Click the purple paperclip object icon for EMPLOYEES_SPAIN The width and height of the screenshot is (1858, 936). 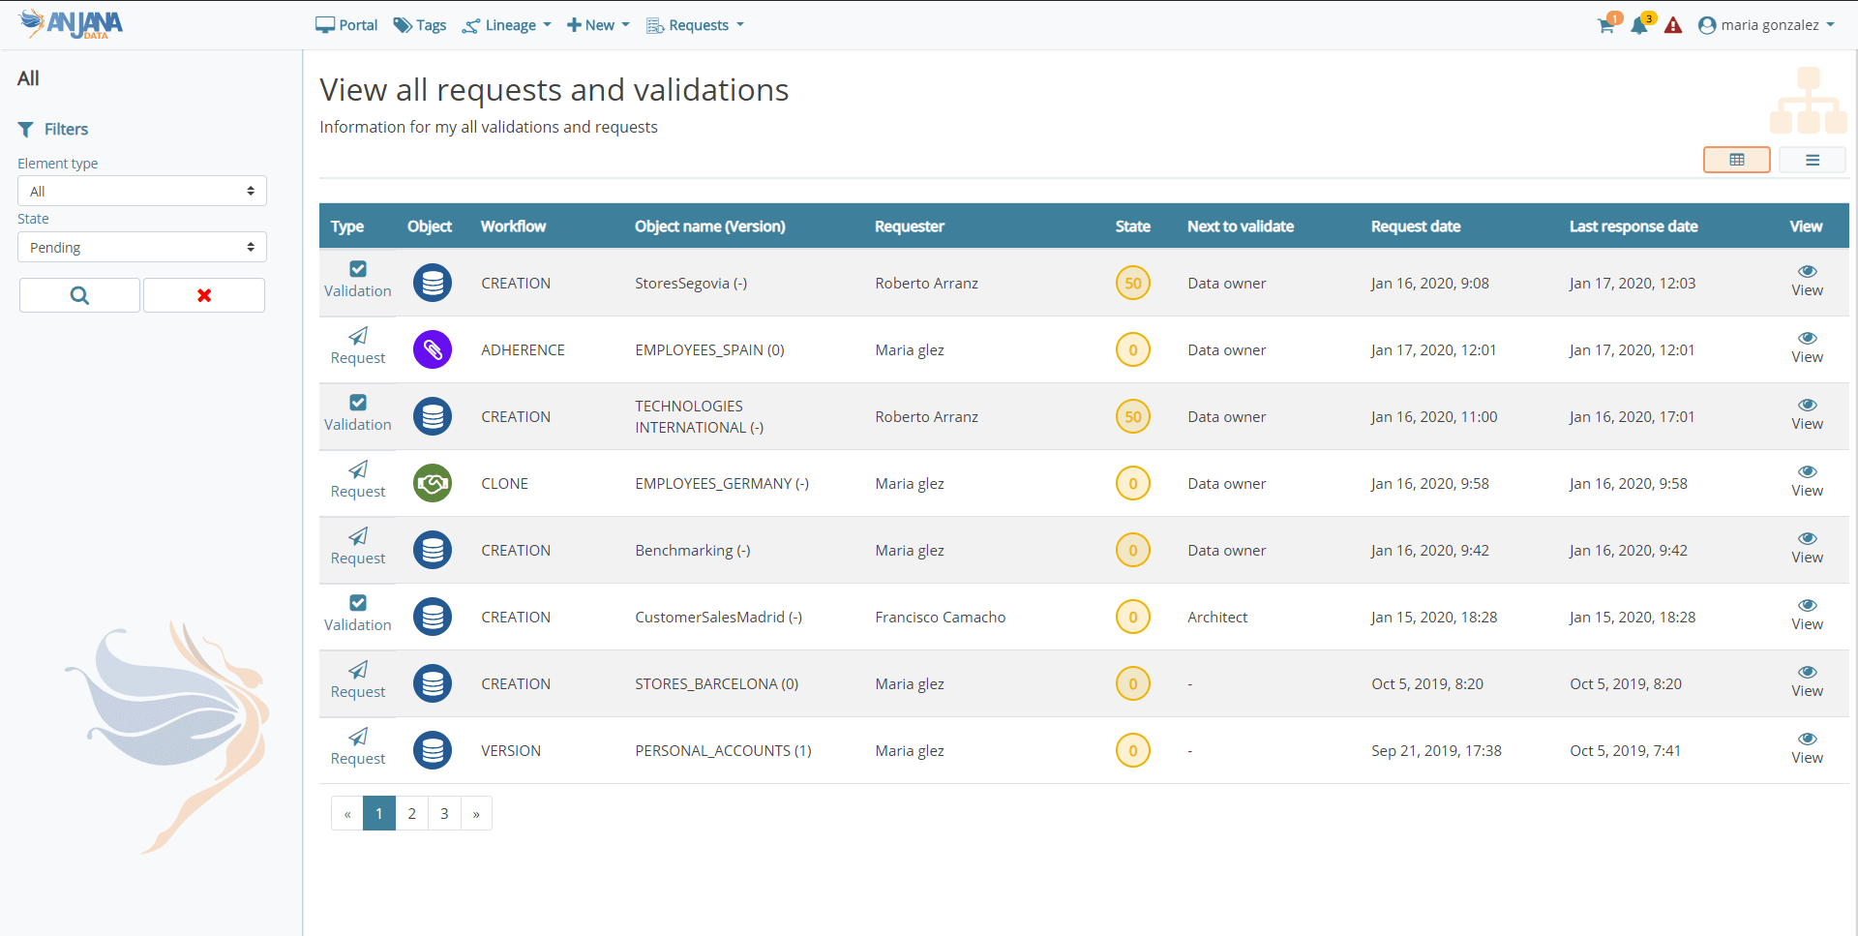pyautogui.click(x=433, y=349)
